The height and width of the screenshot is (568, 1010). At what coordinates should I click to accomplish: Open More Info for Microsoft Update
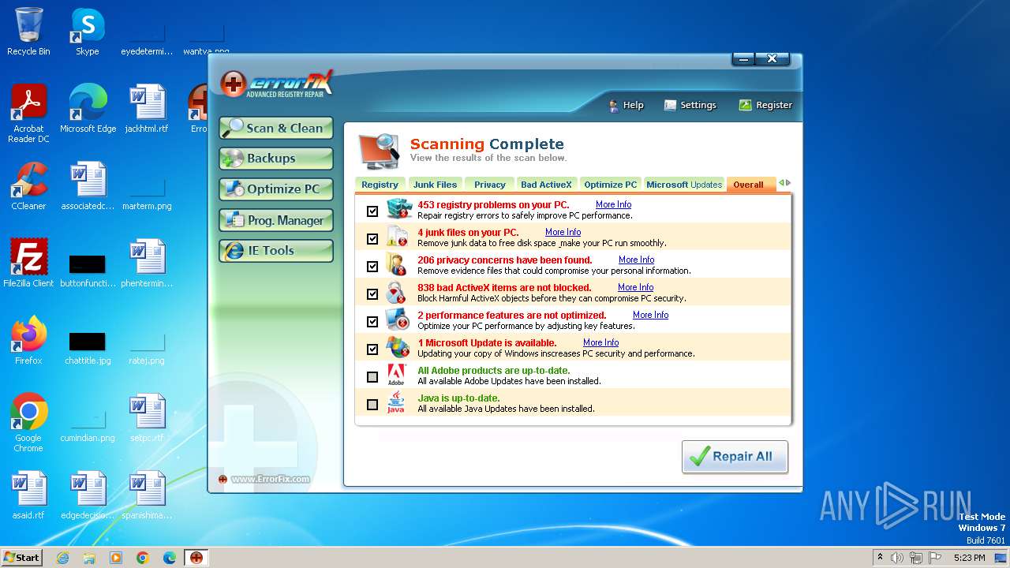(x=600, y=342)
